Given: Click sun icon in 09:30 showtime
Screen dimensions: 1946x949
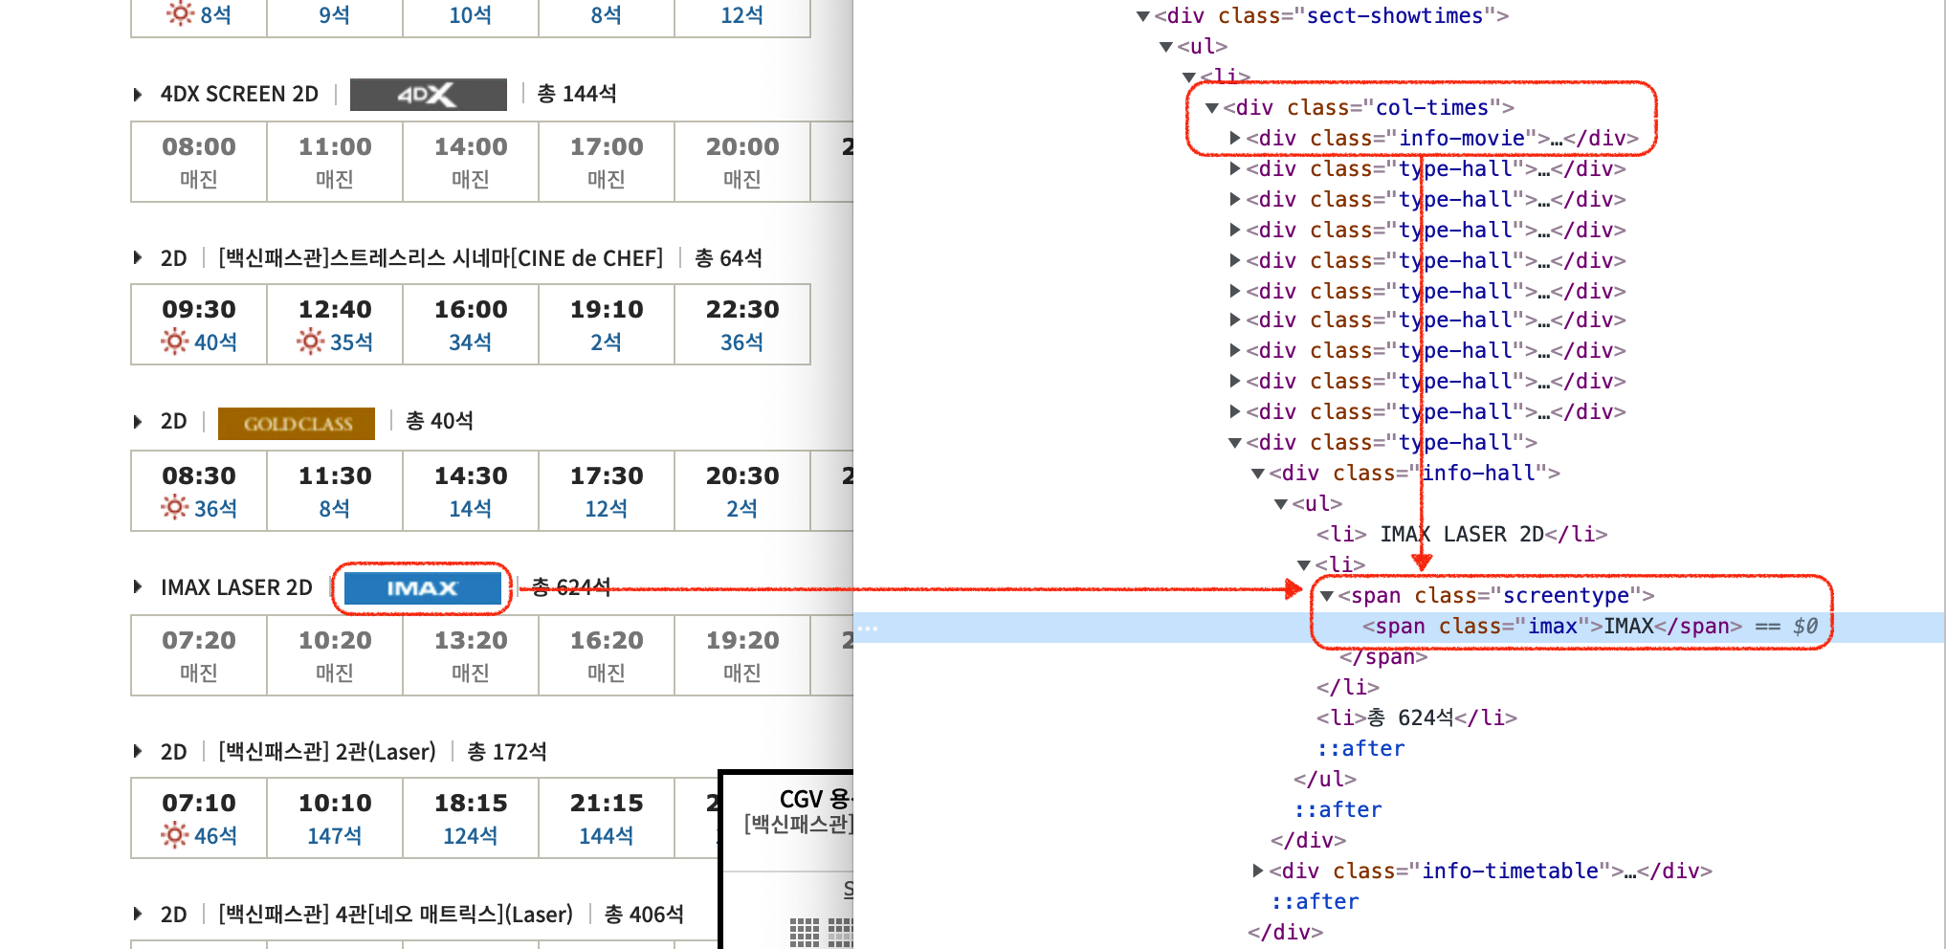Looking at the screenshot, I should point(175,342).
